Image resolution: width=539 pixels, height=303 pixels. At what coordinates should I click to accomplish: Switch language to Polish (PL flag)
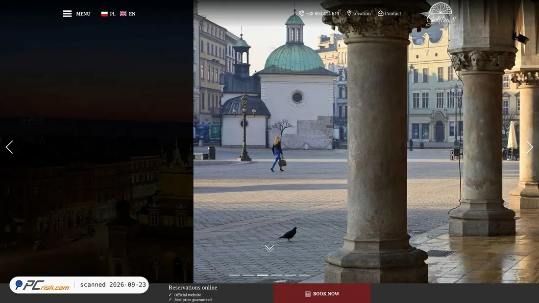[108, 14]
